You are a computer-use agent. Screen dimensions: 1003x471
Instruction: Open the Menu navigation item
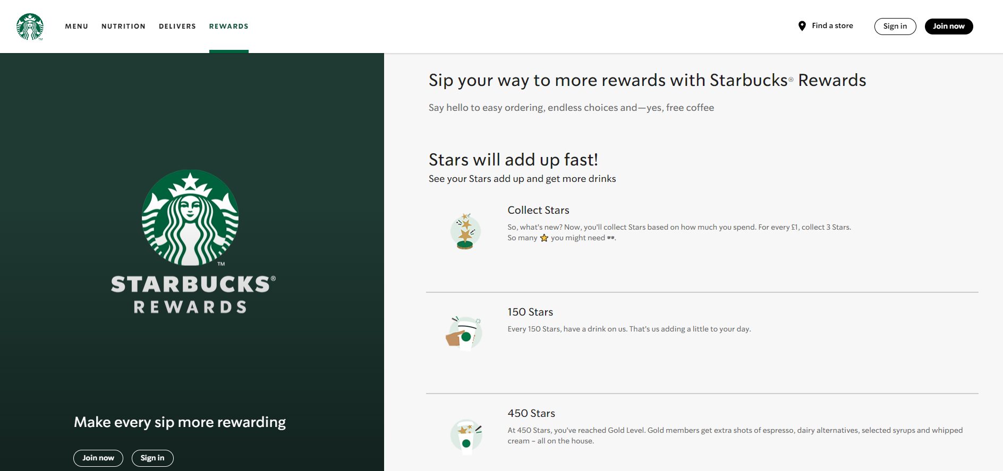click(x=76, y=27)
